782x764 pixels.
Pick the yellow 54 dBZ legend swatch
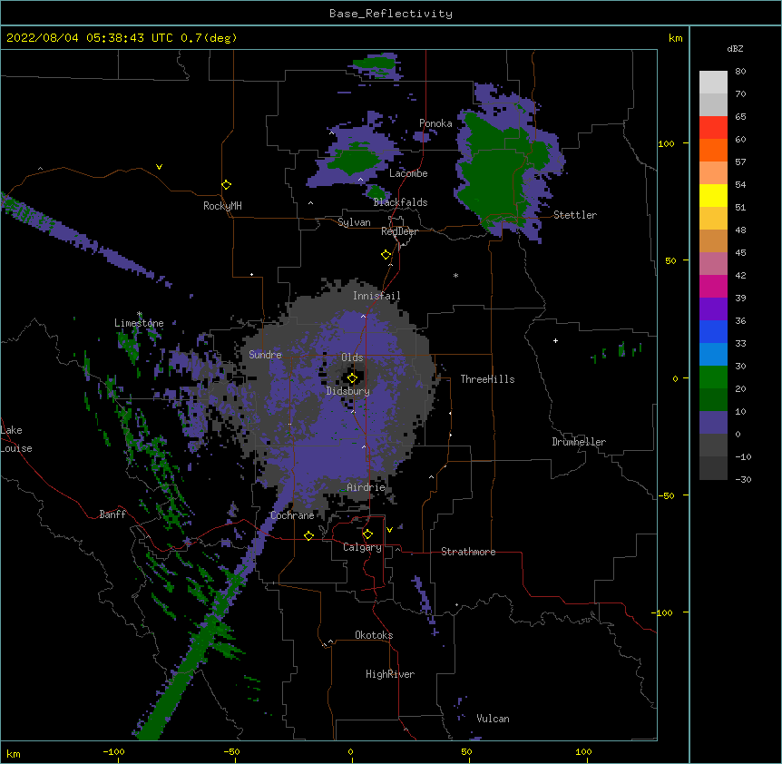[x=713, y=195]
